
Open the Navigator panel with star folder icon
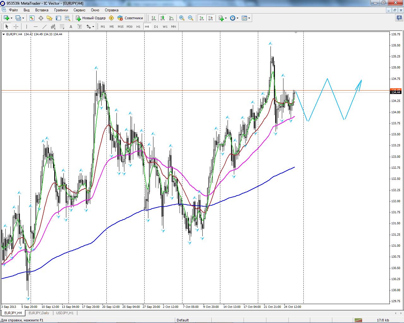(50, 18)
